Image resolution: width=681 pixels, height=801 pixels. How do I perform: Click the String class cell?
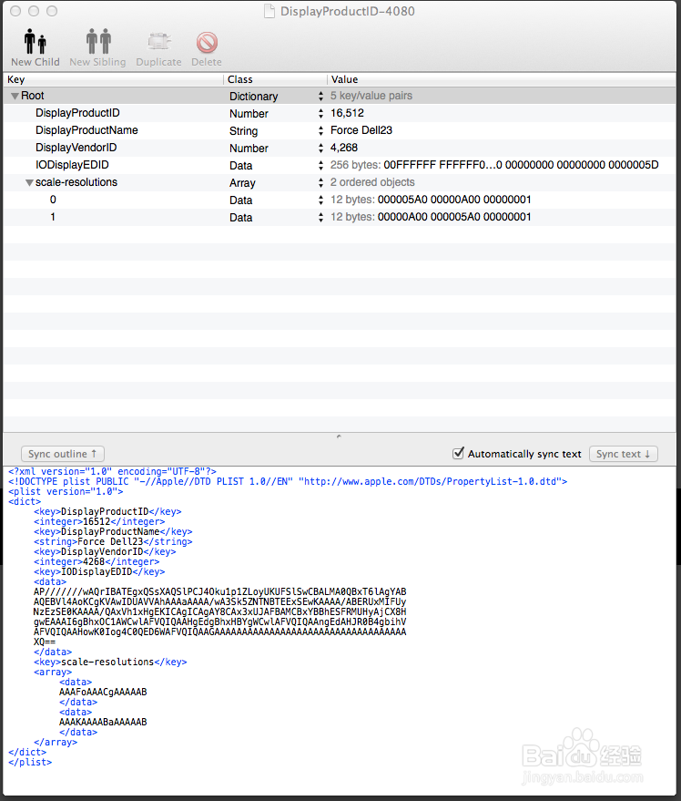(243, 131)
